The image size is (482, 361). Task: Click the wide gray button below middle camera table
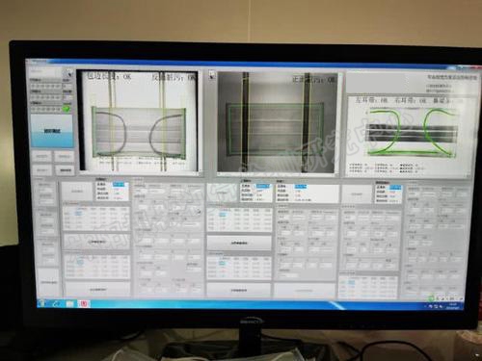pyautogui.click(x=239, y=243)
